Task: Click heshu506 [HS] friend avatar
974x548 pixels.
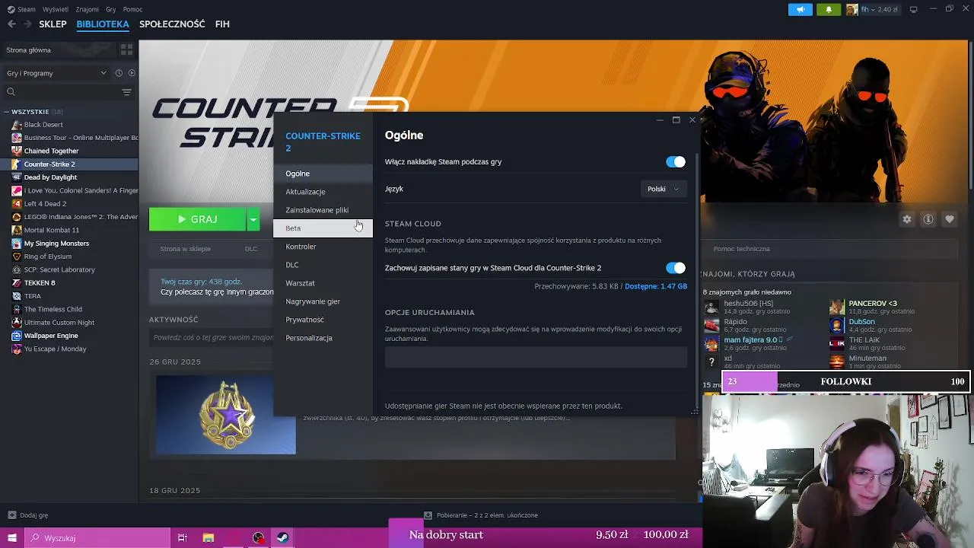Action: 711,307
